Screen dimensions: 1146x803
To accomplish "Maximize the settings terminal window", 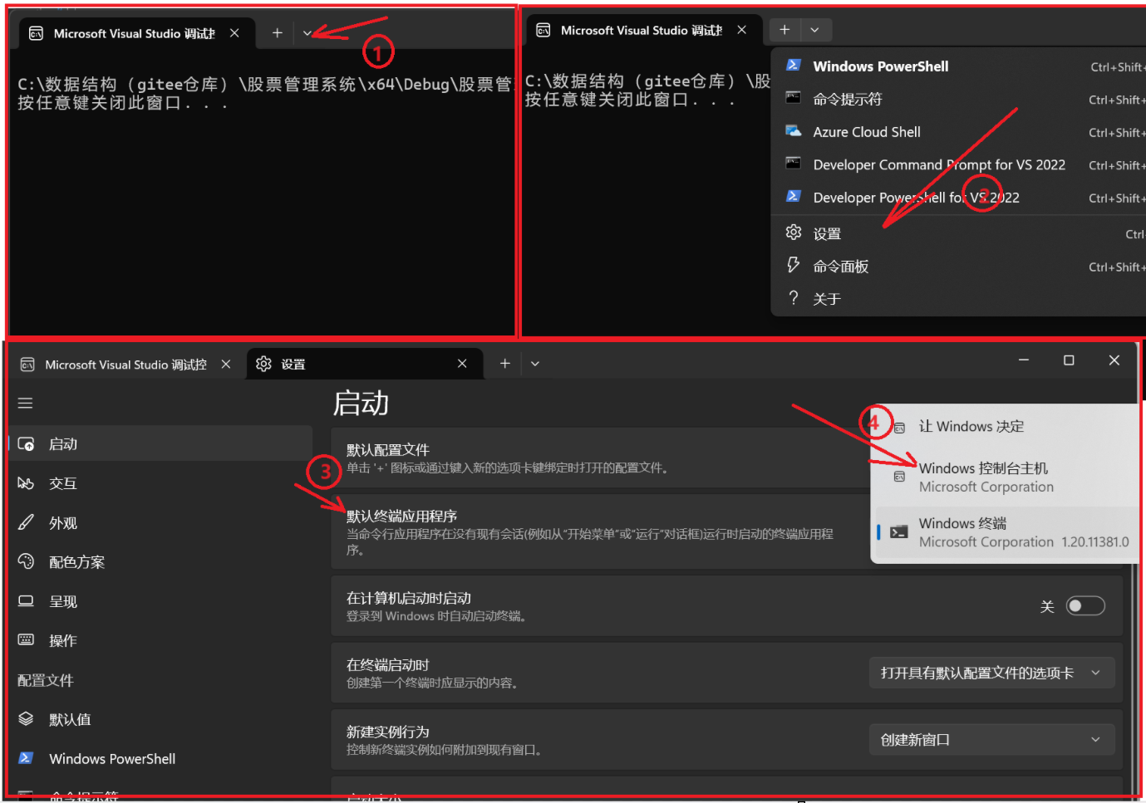I will click(x=1069, y=360).
